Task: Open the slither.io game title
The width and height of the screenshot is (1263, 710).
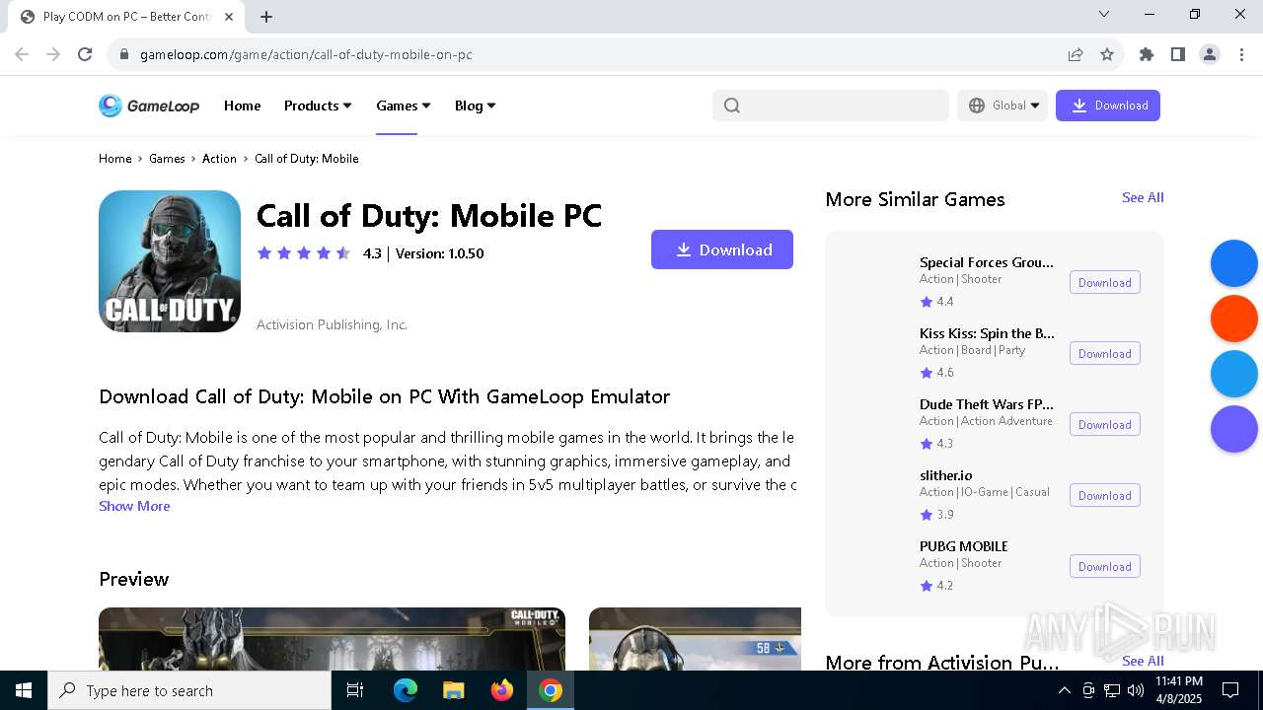Action: pos(946,475)
